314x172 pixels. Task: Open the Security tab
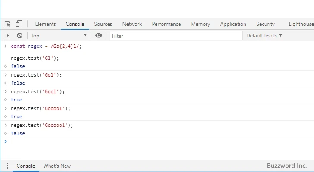[265, 24]
